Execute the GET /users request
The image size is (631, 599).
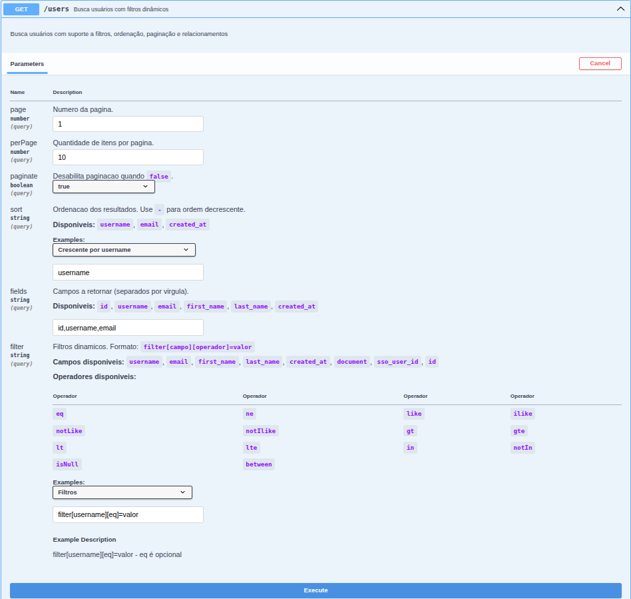point(315,590)
